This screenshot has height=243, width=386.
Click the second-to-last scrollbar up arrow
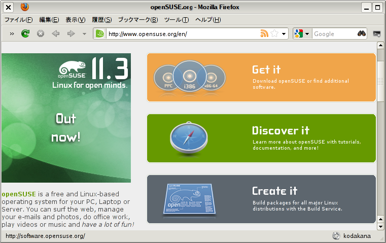[380, 219]
